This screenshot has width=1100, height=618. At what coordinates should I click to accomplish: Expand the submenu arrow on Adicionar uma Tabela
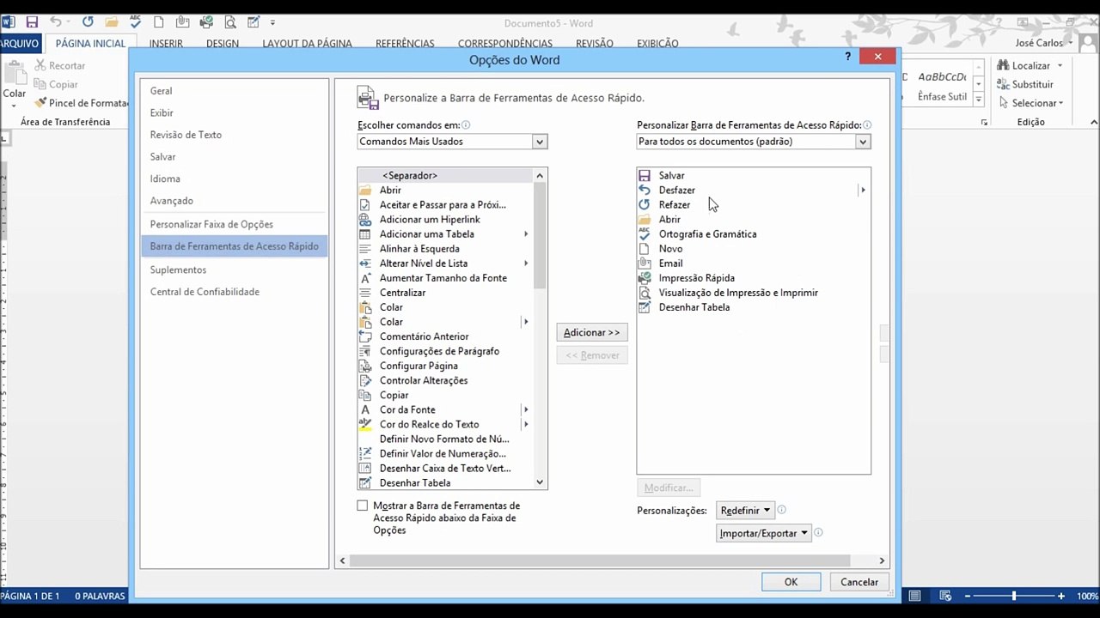pyautogui.click(x=526, y=234)
